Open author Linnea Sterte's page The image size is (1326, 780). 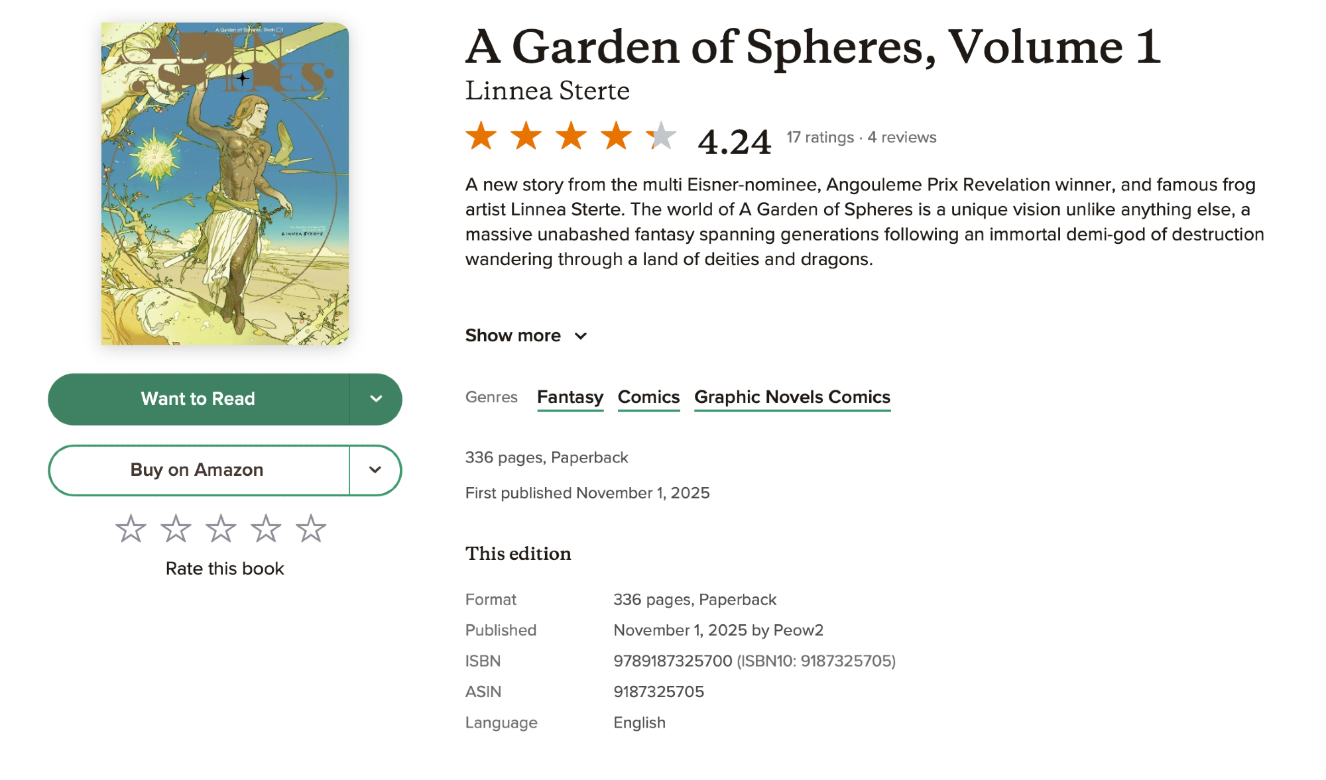tap(547, 91)
